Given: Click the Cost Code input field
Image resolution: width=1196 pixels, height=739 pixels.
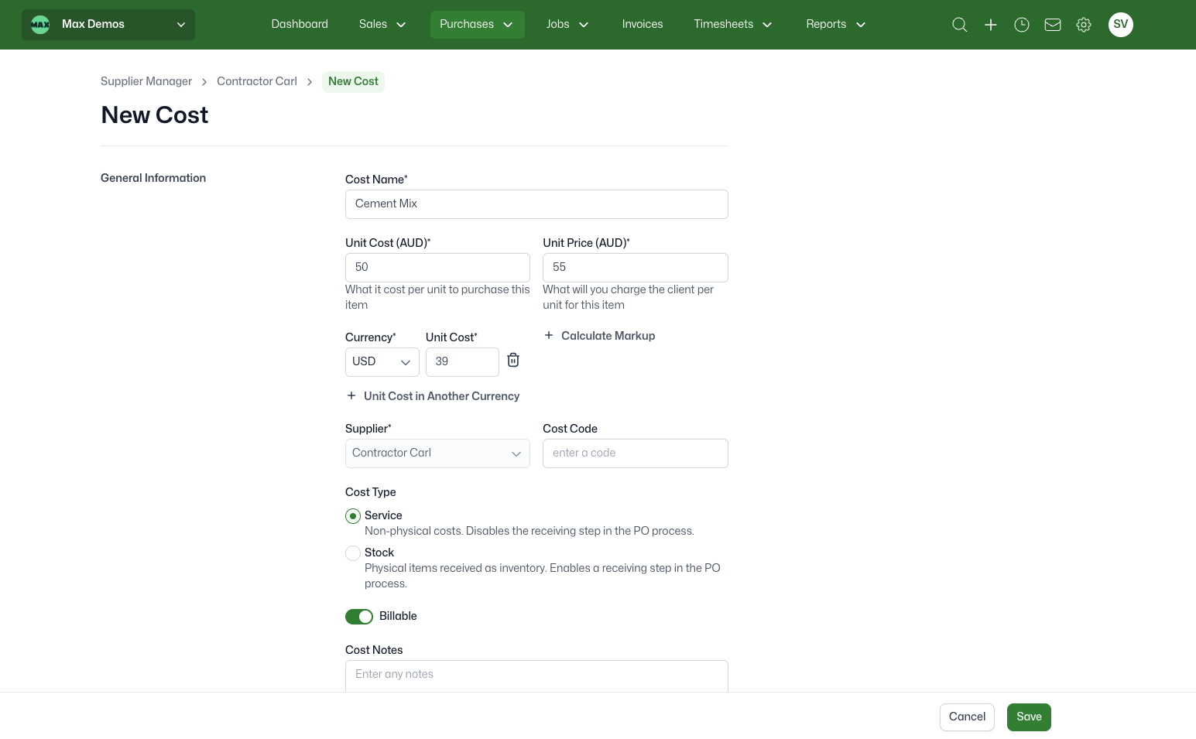Looking at the screenshot, I should pyautogui.click(x=635, y=453).
